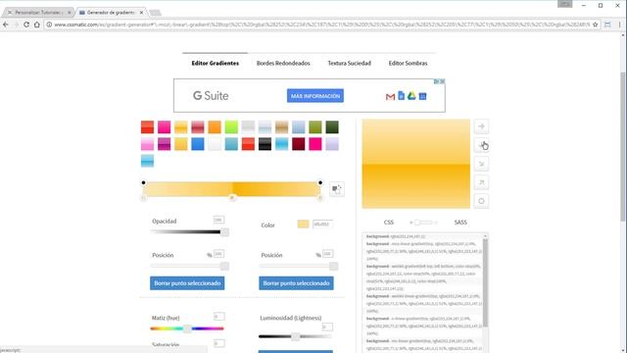
Task: Click the large gradient preview square
Action: (415, 164)
